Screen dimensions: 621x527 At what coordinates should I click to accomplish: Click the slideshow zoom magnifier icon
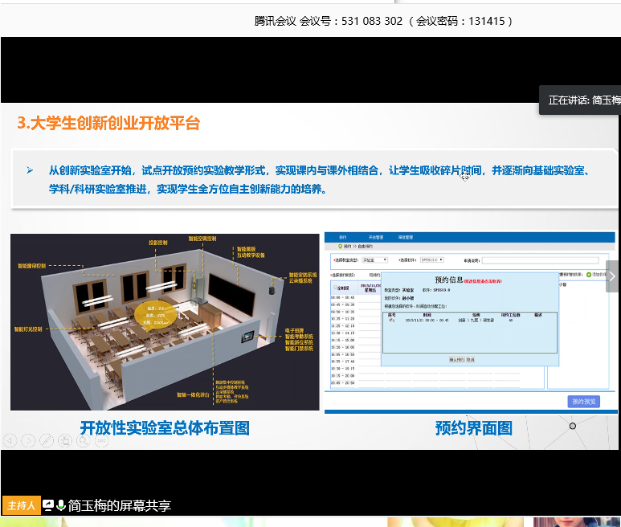[x=84, y=440]
